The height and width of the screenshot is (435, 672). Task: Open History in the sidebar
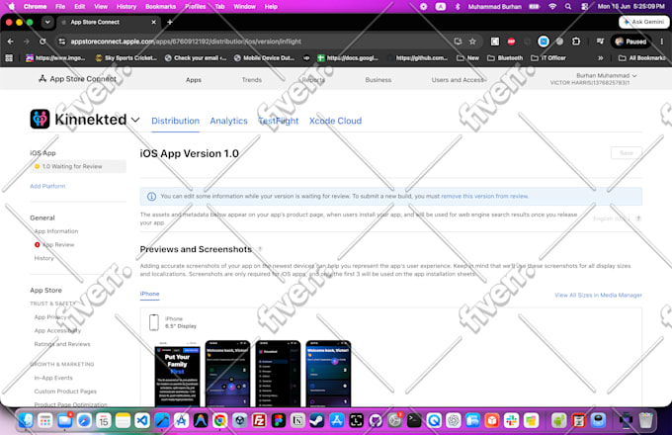pos(44,258)
